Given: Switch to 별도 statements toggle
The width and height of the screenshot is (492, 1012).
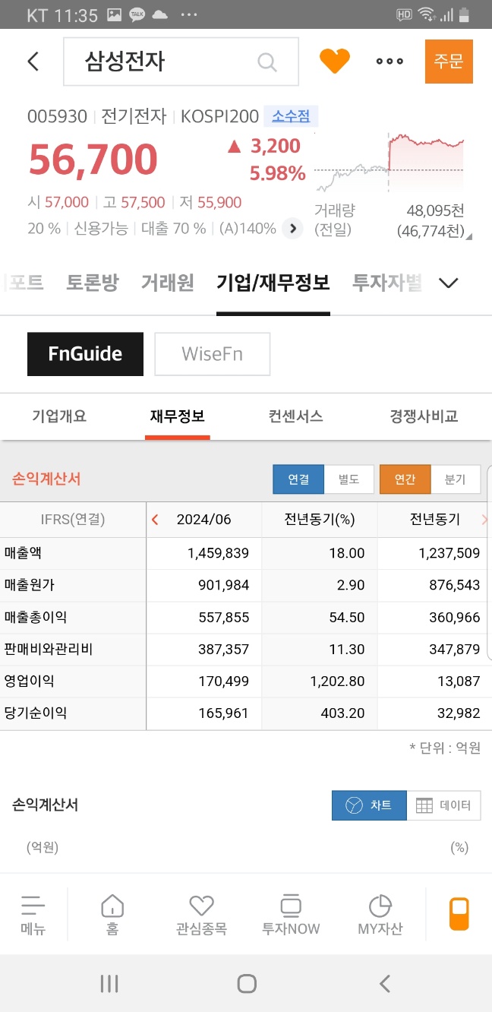Looking at the screenshot, I should tap(349, 479).
